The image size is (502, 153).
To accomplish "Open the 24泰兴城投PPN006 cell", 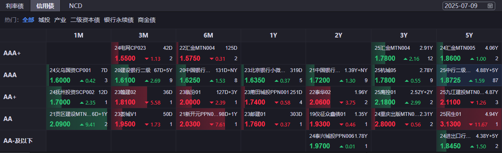I will click(x=338, y=141).
